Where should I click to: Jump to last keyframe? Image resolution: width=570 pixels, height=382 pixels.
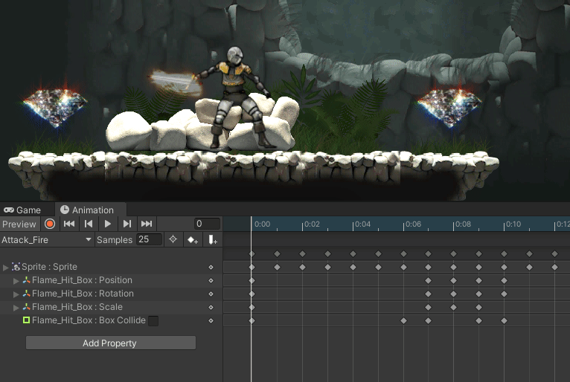(147, 224)
